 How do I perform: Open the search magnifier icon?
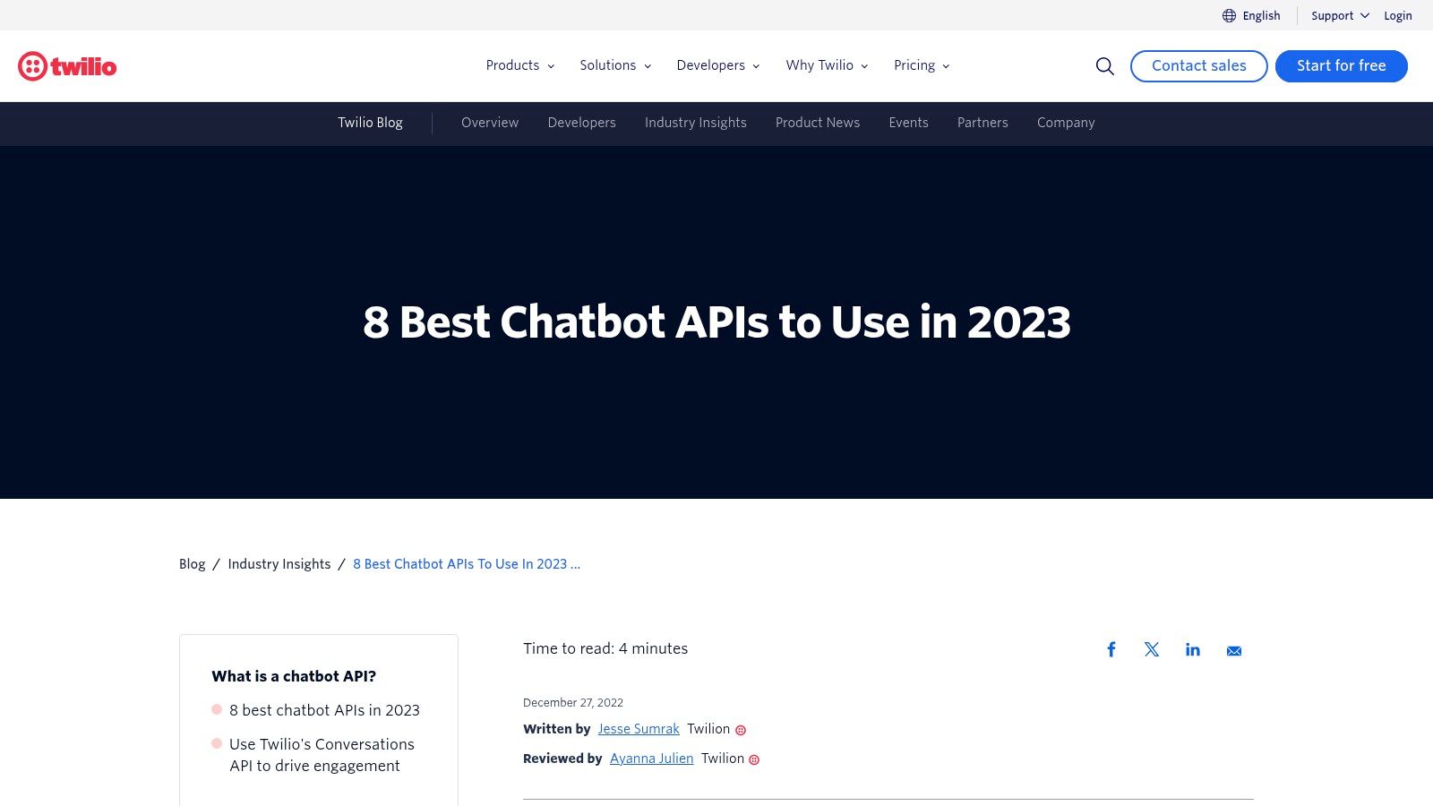(x=1105, y=66)
